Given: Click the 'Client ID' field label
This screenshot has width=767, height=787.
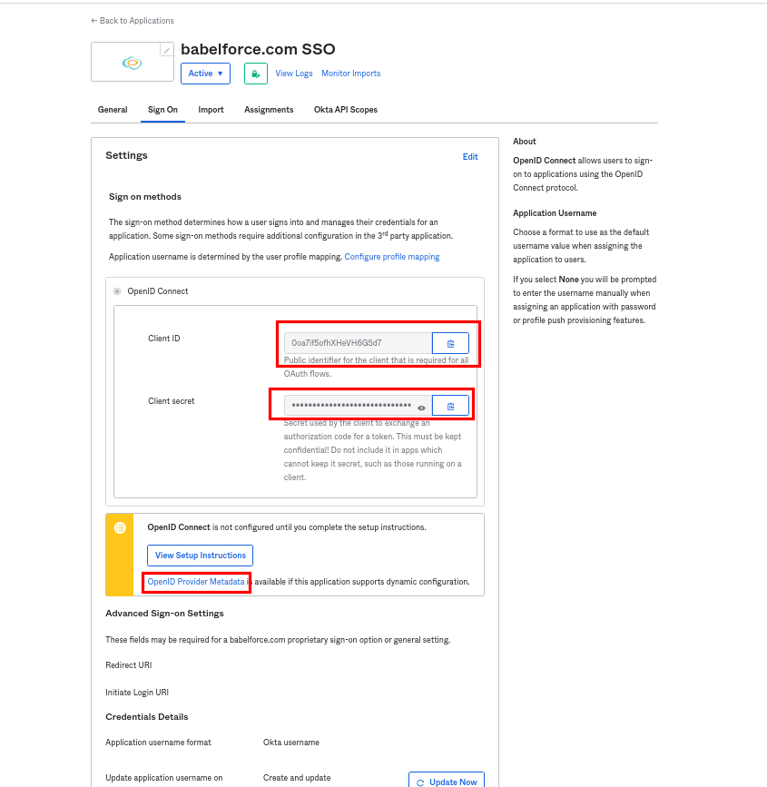Looking at the screenshot, I should tap(163, 339).
